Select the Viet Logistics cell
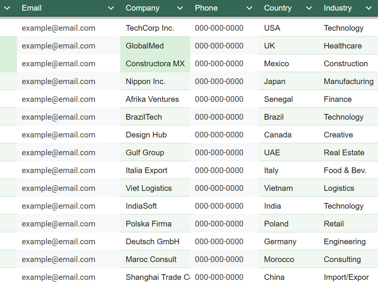The width and height of the screenshot is (378, 284). click(155, 188)
